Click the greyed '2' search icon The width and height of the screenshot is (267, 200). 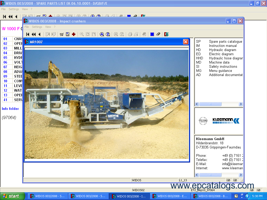[x=122, y=34]
